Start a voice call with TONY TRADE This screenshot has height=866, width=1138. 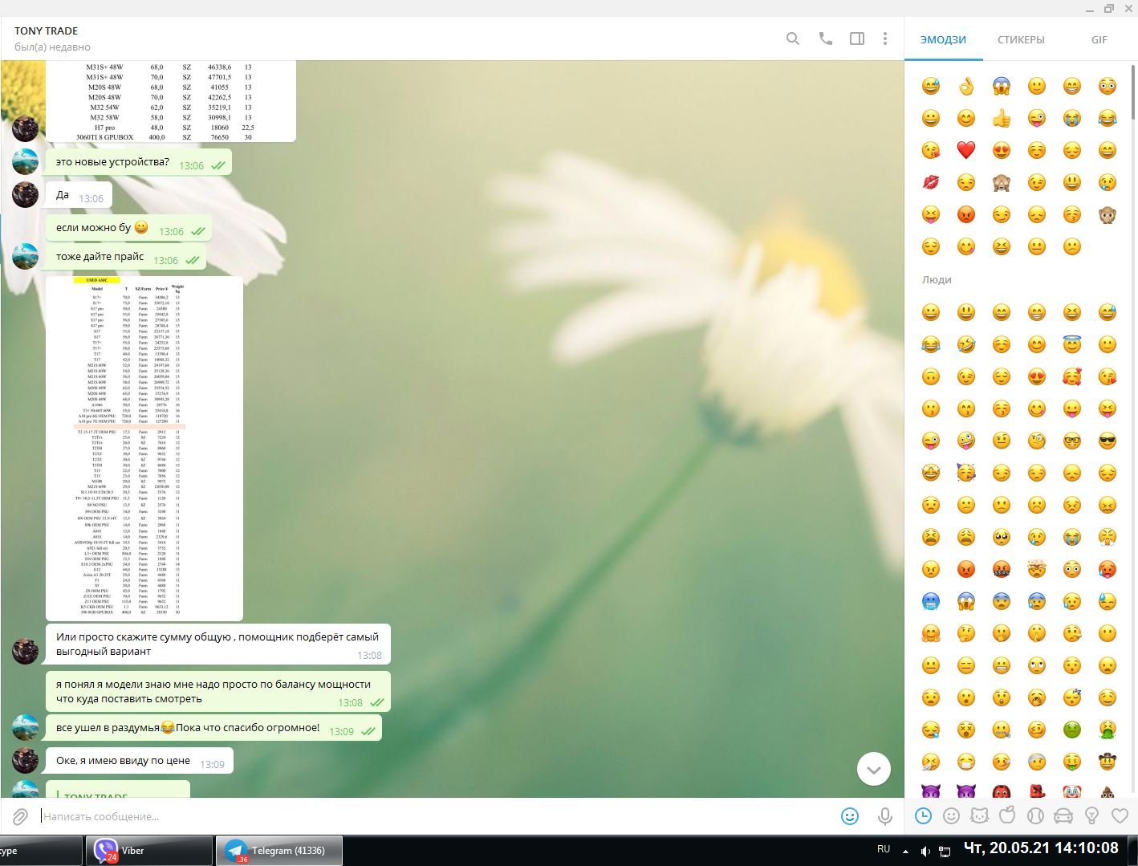click(x=825, y=39)
